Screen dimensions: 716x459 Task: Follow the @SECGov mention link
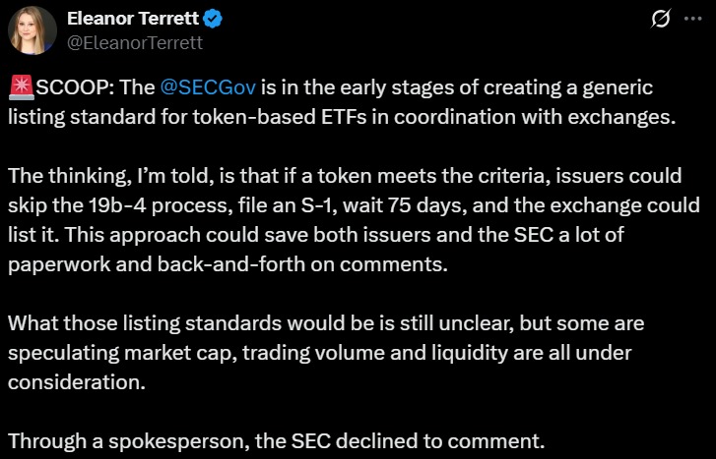208,87
